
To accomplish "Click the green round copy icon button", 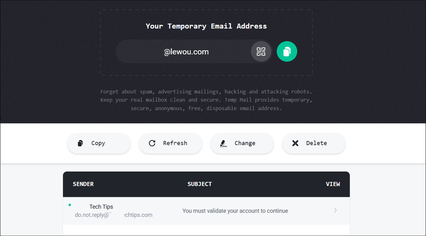I will (287, 52).
